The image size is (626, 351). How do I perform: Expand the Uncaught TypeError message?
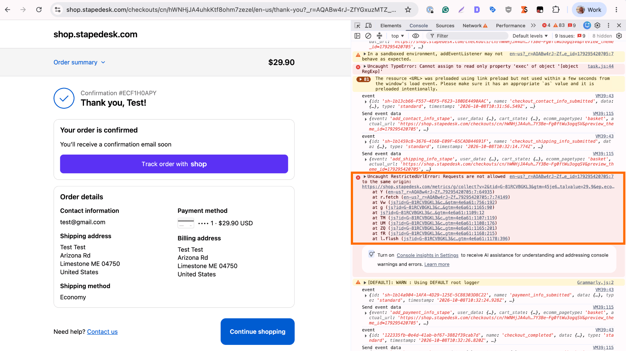(365, 66)
